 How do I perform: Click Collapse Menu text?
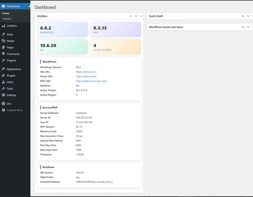[x=15, y=110]
